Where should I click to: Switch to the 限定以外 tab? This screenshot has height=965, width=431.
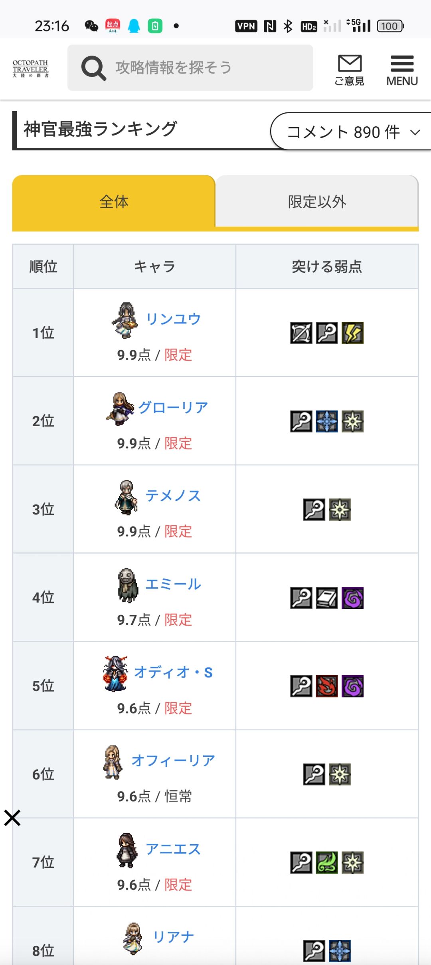[317, 201]
